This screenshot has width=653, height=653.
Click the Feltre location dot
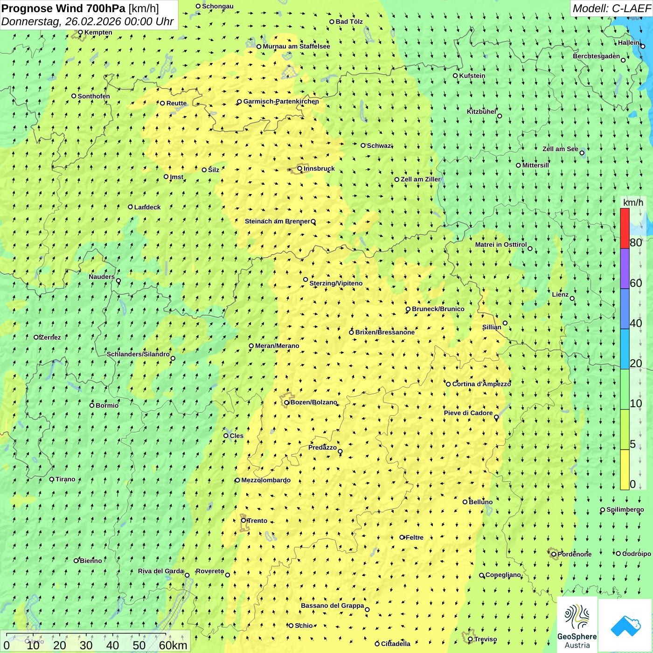402,537
